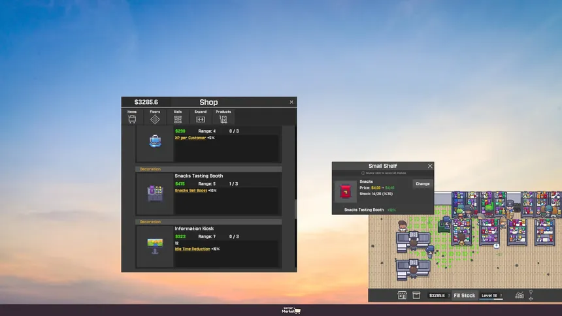Close the Shop window
This screenshot has width=562, height=316.
291,102
